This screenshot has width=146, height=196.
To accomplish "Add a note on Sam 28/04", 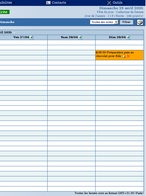I will tap(80, 37).
